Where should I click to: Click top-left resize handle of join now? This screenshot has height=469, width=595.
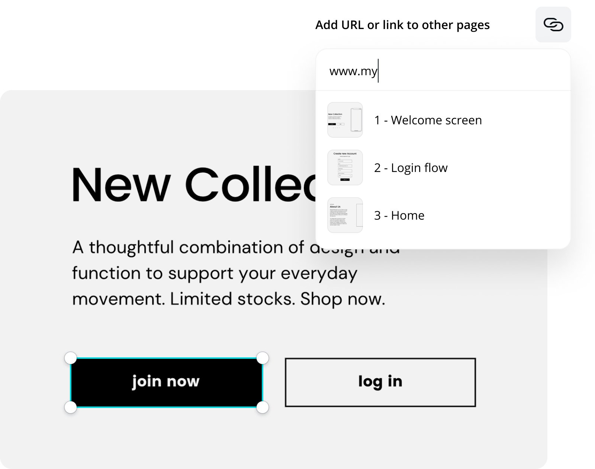click(71, 358)
